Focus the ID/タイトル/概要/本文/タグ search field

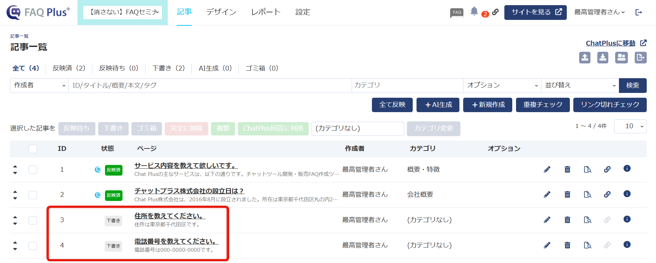pyautogui.click(x=210, y=85)
